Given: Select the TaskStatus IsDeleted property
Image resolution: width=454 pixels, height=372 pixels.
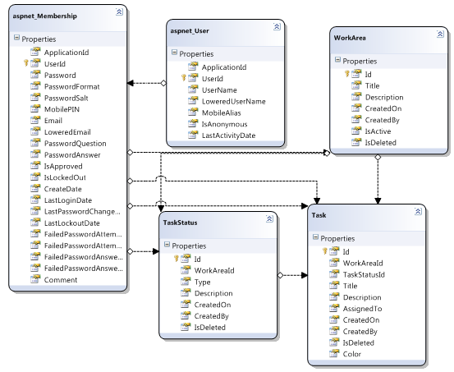Looking at the screenshot, I should coord(209,328).
